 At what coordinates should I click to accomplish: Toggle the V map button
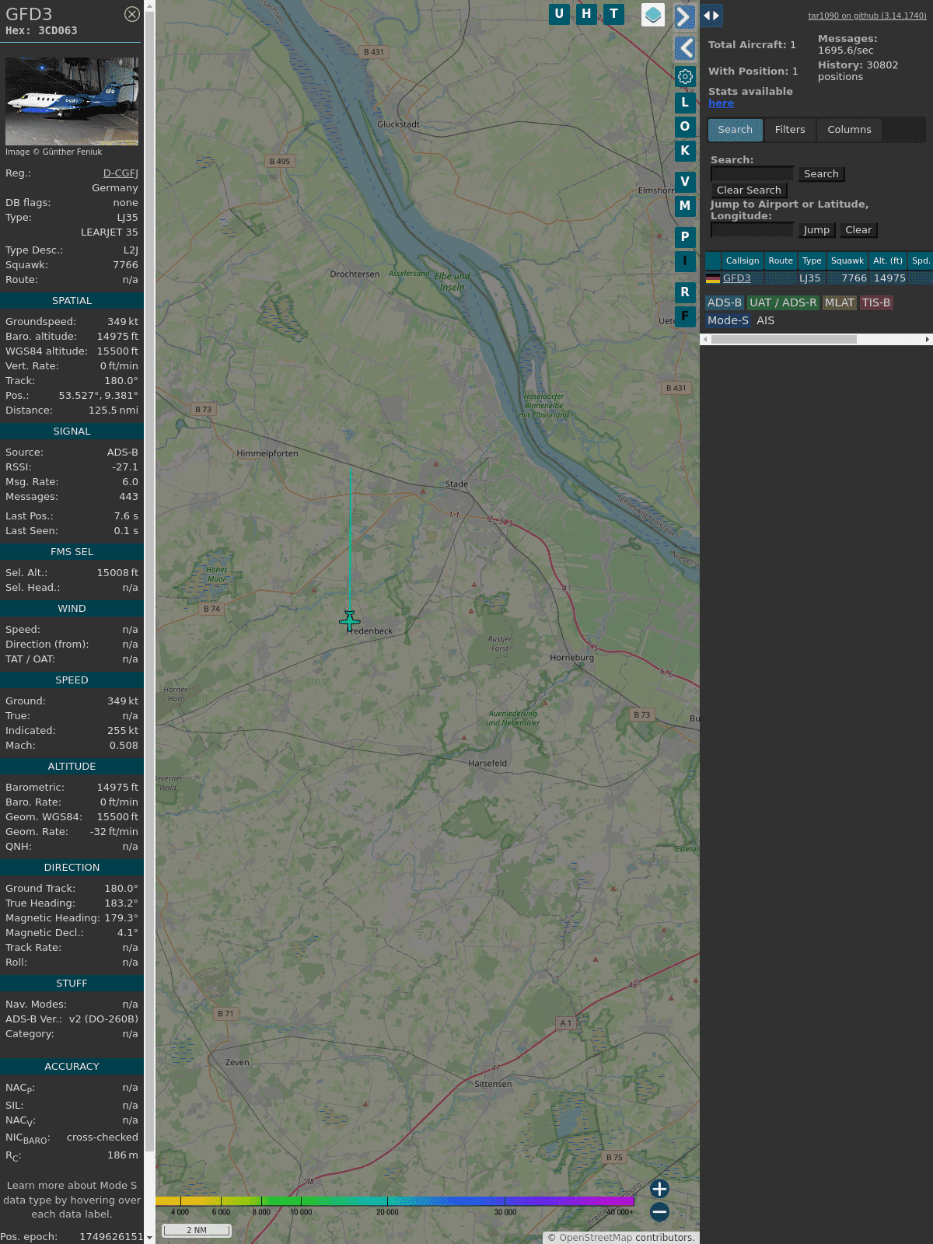(x=685, y=182)
